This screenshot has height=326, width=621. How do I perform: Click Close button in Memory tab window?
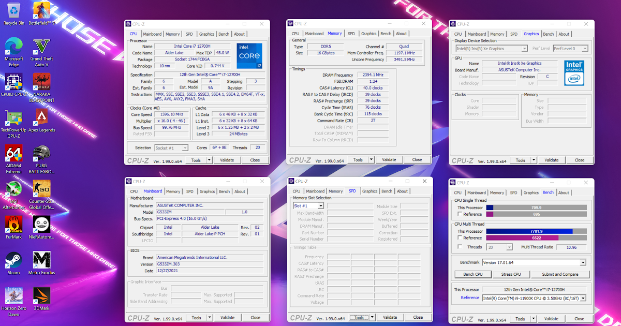click(417, 160)
